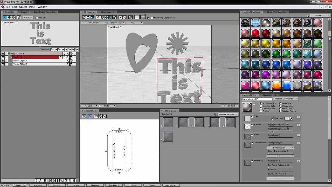Click the hand pan tool in Material Splits

(x=96, y=116)
